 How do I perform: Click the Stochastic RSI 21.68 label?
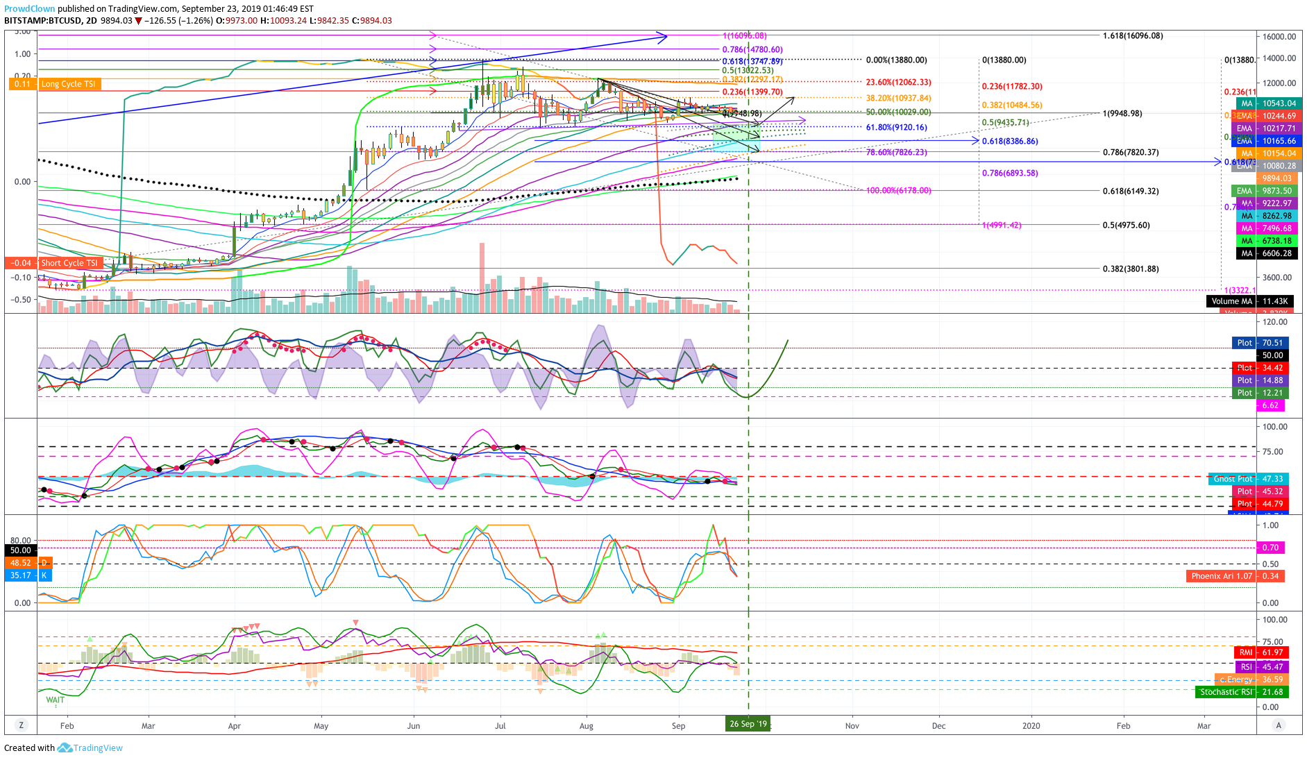1242,692
